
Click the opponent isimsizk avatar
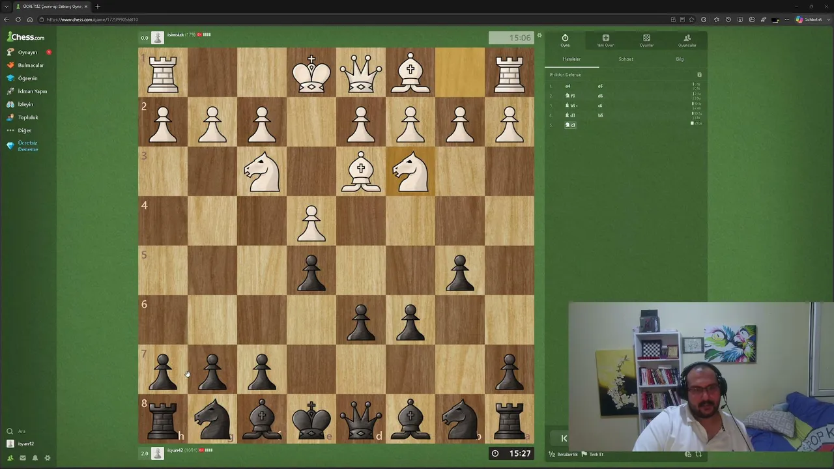[x=158, y=37]
